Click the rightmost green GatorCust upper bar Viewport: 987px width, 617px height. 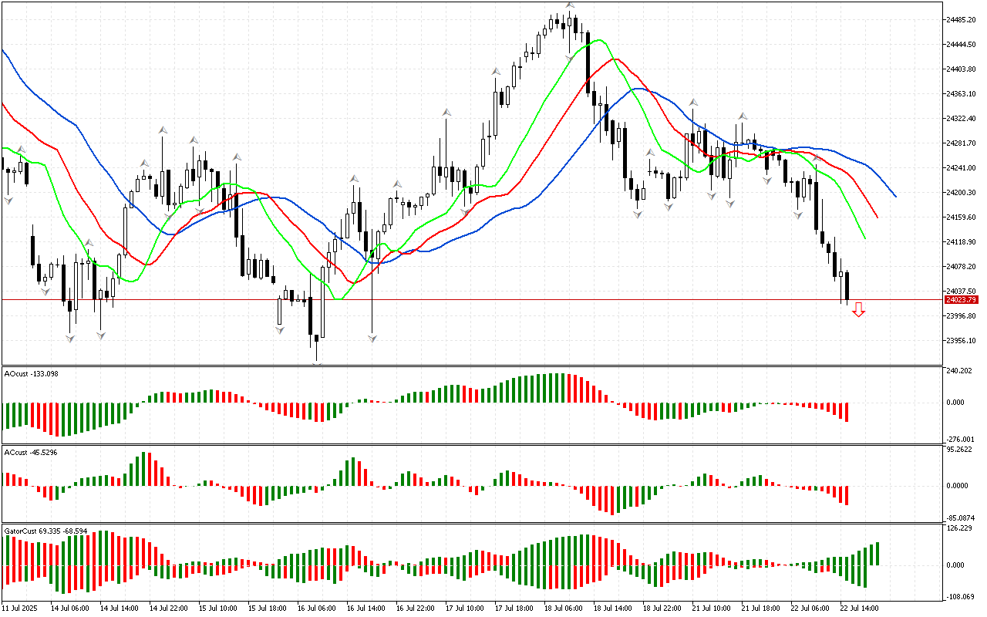[877, 553]
